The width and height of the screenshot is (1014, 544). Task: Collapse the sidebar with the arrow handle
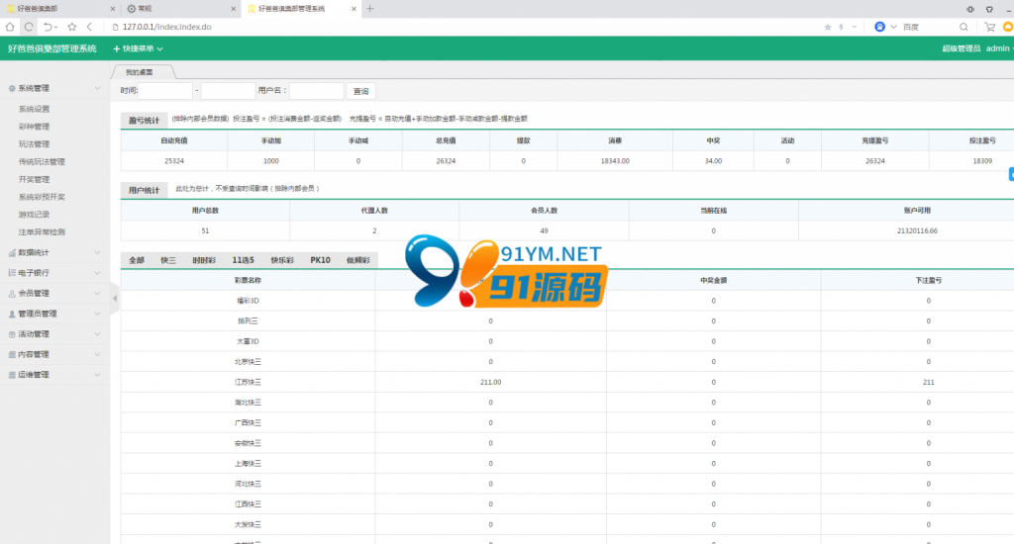115,299
